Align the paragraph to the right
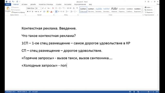 (61, 11)
